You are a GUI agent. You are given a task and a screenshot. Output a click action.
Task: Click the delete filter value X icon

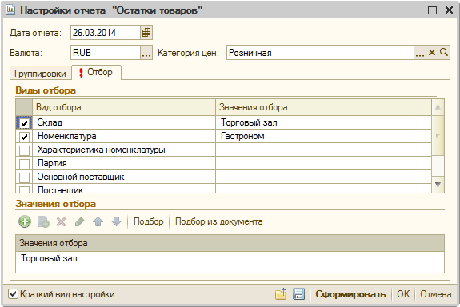click(61, 221)
